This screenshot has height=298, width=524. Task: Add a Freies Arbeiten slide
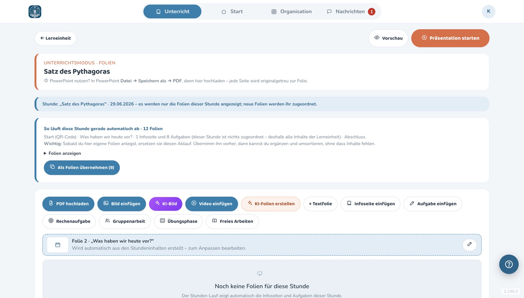[232, 221]
